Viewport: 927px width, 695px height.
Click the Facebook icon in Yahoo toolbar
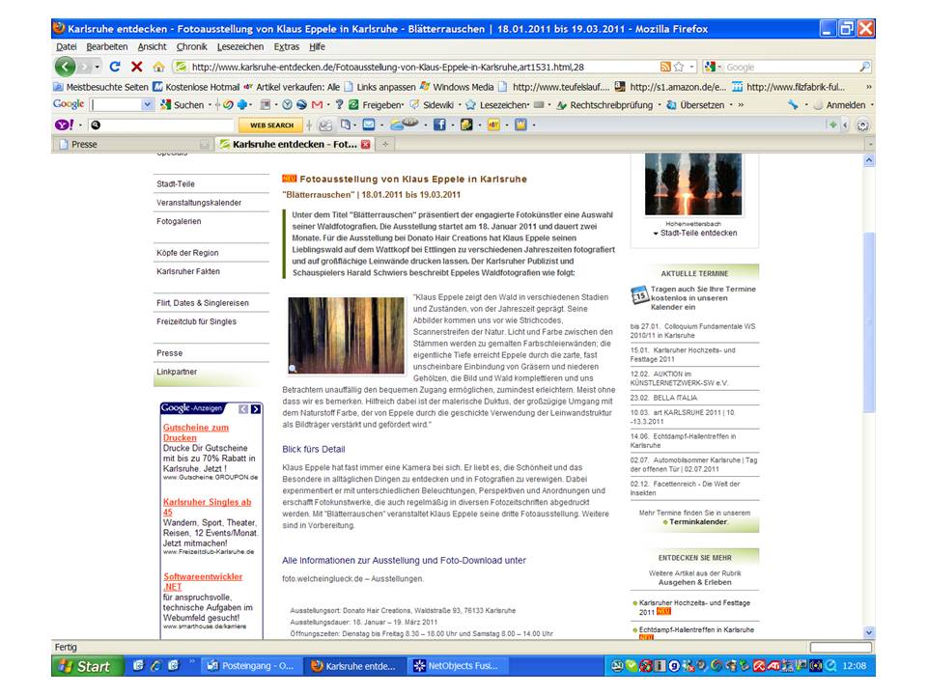click(438, 125)
